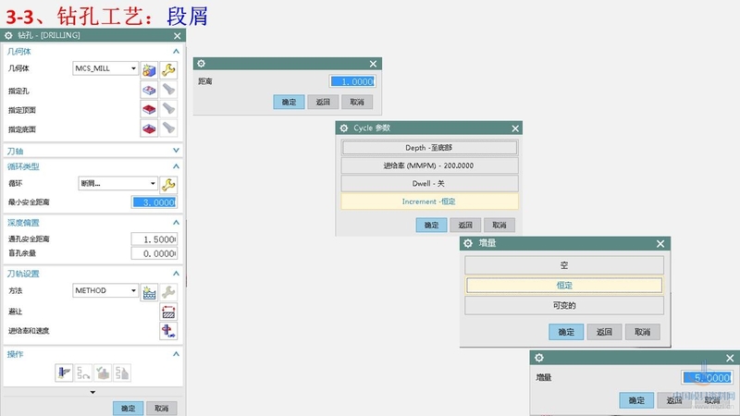Click the minimum clearance (最小安全距离) field
740x416 pixels.
pos(154,202)
